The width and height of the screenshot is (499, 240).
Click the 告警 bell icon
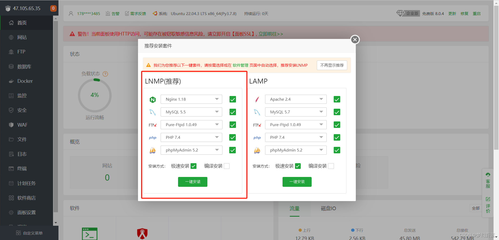108,13
